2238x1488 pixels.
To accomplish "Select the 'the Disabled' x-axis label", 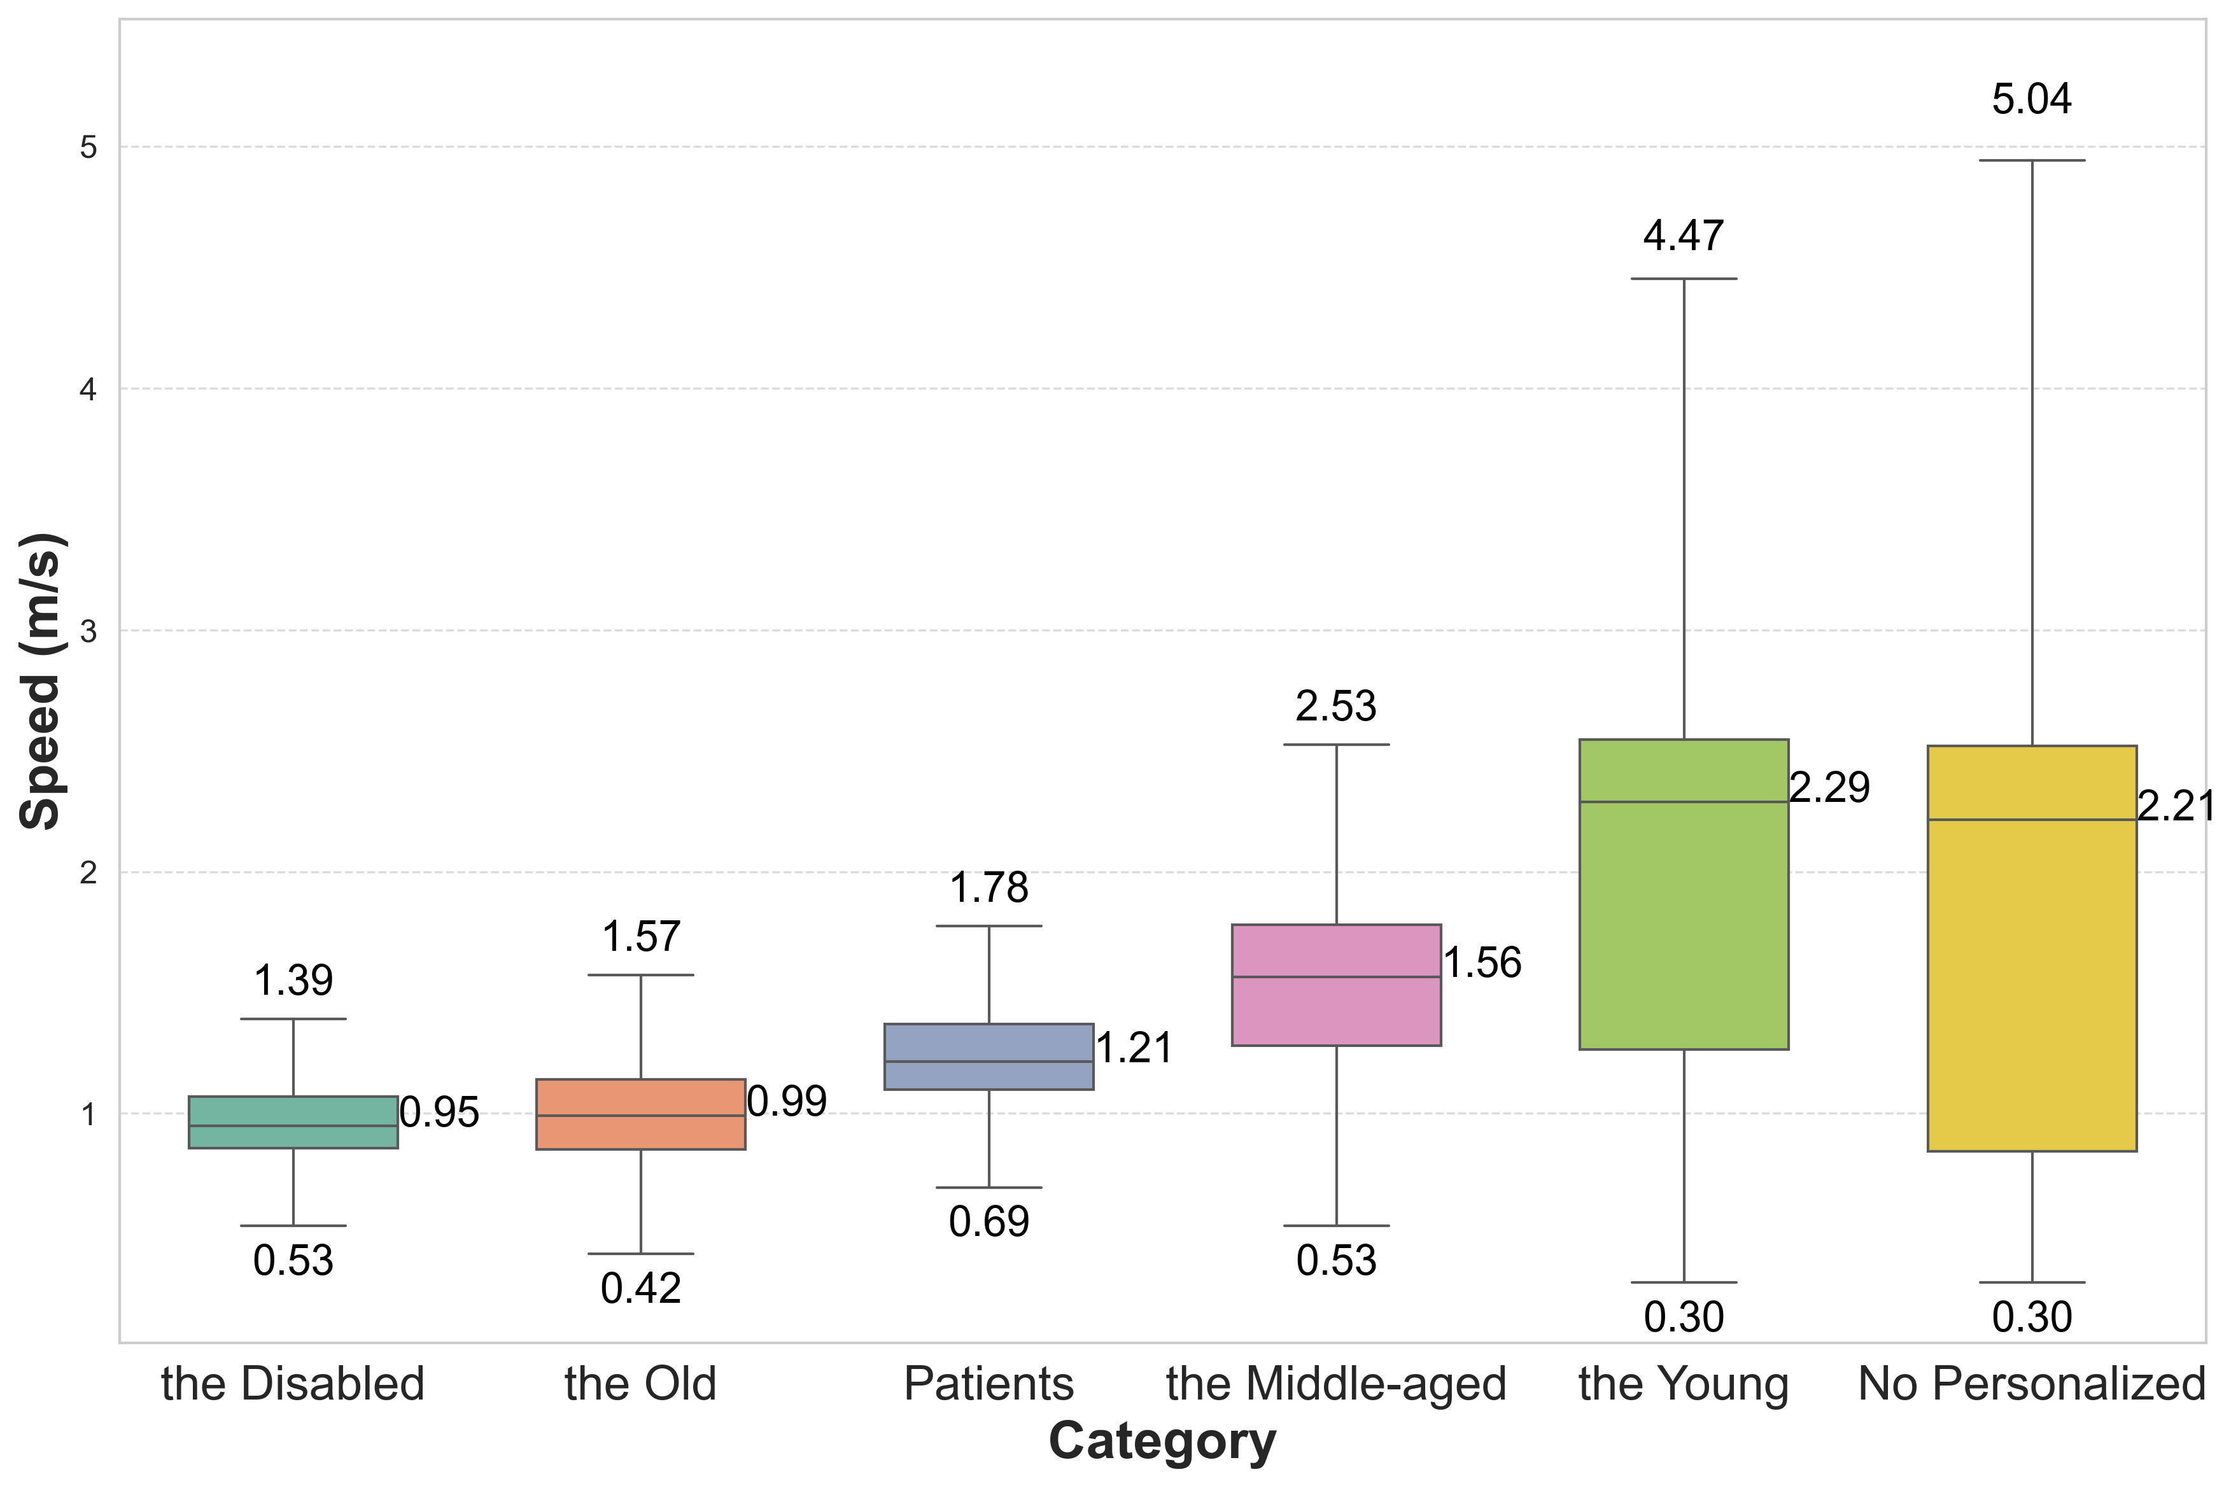I will click(x=292, y=1384).
